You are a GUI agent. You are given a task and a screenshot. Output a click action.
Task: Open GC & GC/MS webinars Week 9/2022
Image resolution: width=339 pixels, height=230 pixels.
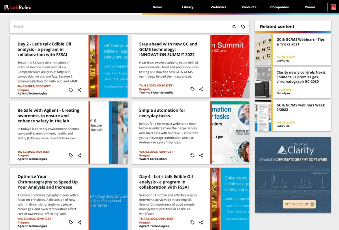300,107
